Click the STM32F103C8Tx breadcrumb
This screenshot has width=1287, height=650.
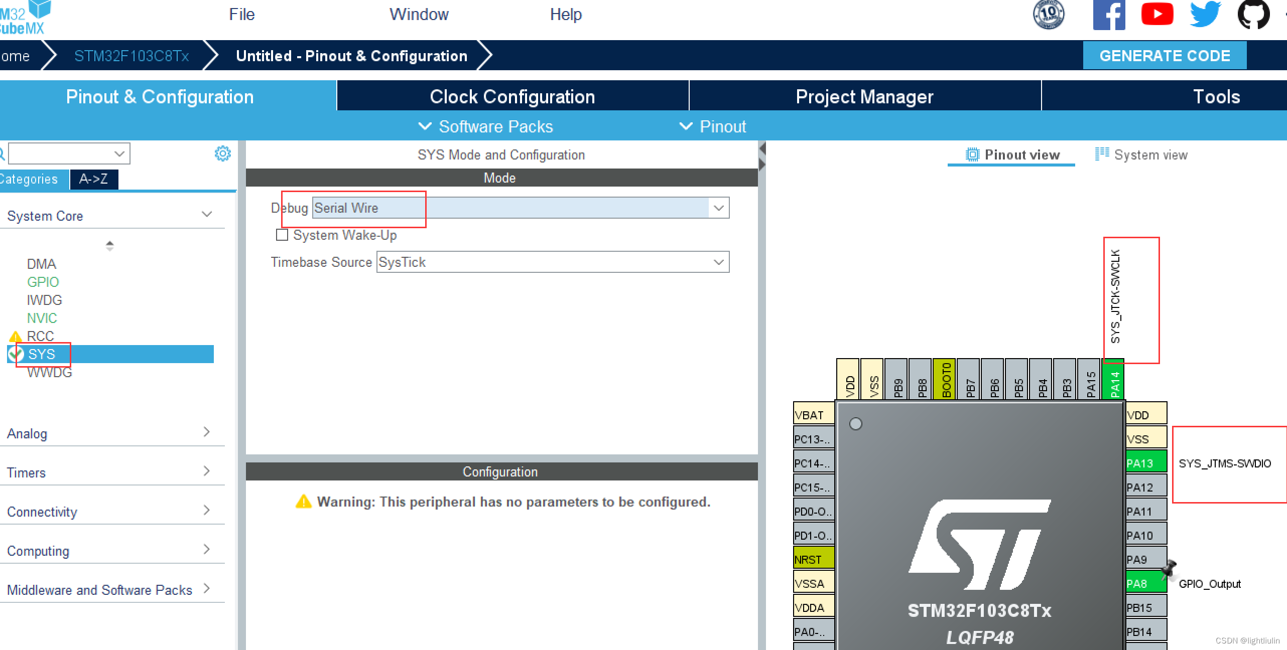click(x=132, y=56)
